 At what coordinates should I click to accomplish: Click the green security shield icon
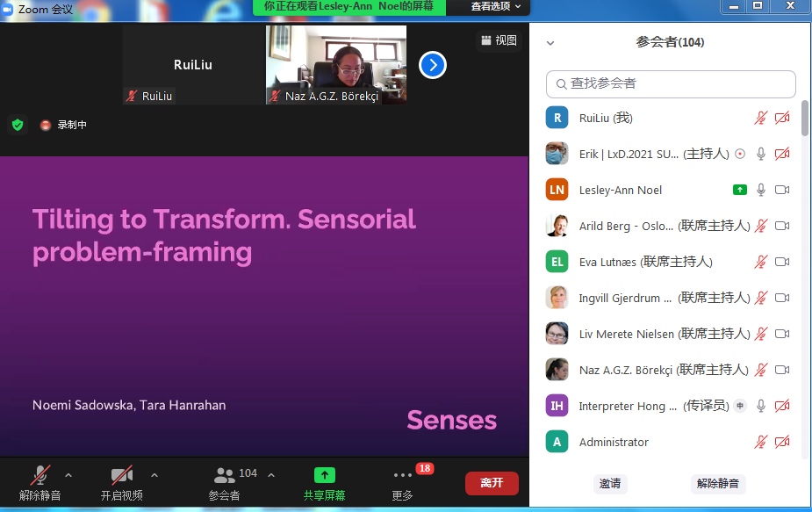(x=18, y=125)
